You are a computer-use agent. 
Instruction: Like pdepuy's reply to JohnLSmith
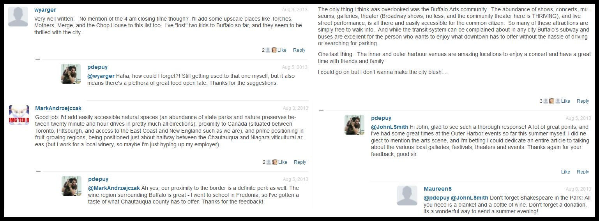pos(565,172)
